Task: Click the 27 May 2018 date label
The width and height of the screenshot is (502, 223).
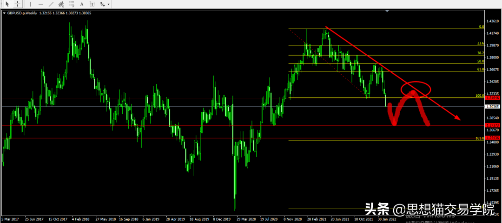Action: [x=106, y=219]
